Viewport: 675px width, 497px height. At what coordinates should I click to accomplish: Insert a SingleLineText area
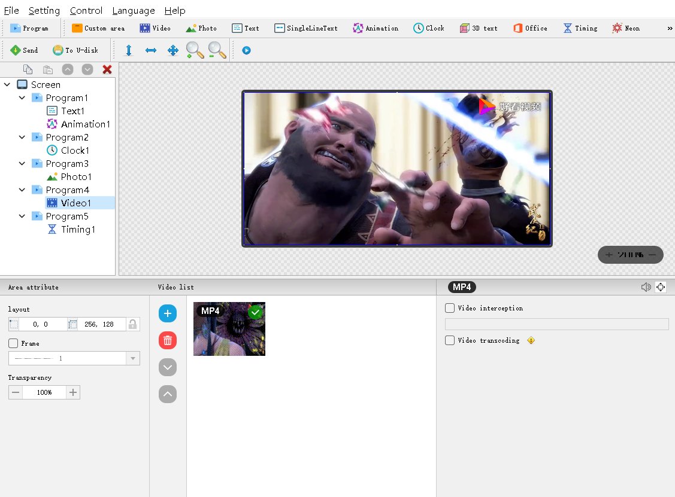tap(305, 28)
